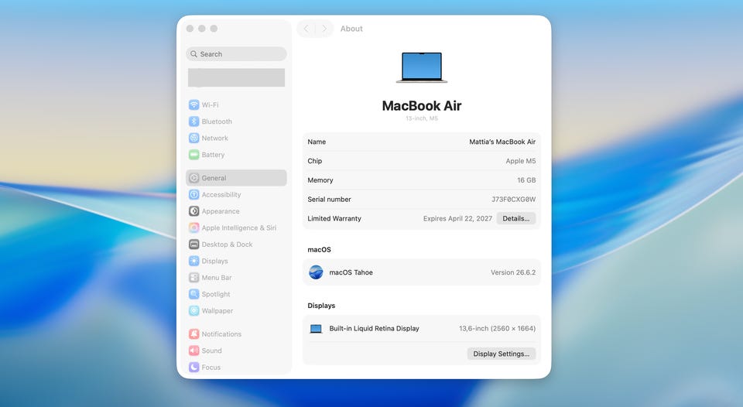Select the Menu Bar icon

click(193, 278)
